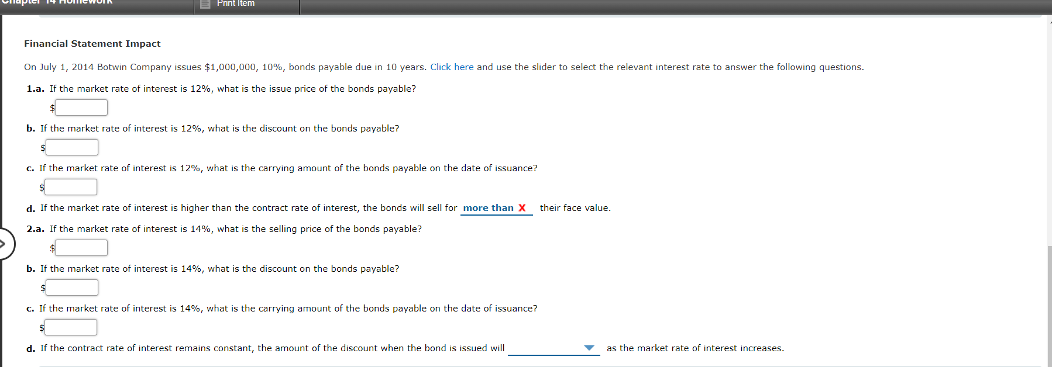1052x367 pixels.
Task: Click the 'more than' dropdown answer
Action: click(487, 207)
